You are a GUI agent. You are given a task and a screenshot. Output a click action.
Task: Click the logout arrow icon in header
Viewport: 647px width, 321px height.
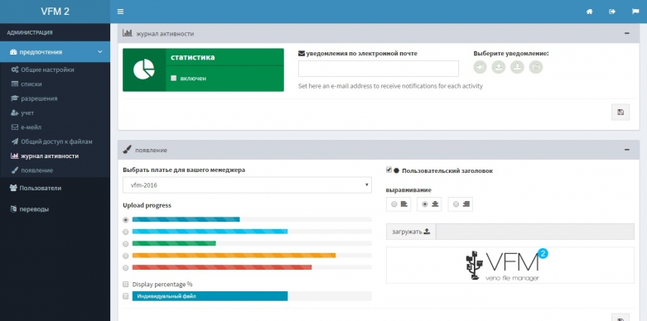pyautogui.click(x=612, y=12)
